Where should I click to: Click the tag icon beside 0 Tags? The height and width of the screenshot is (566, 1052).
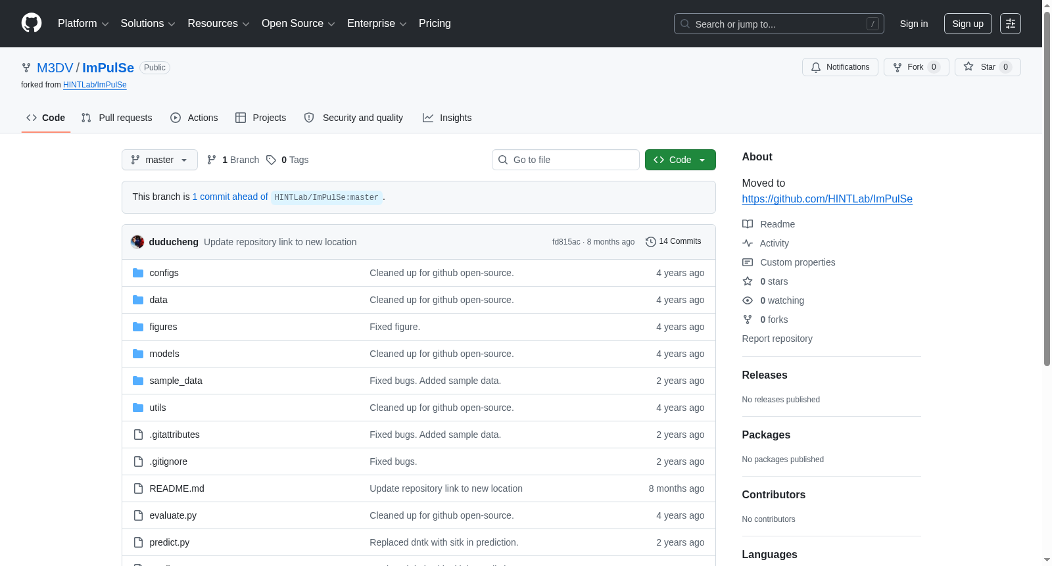(x=271, y=160)
